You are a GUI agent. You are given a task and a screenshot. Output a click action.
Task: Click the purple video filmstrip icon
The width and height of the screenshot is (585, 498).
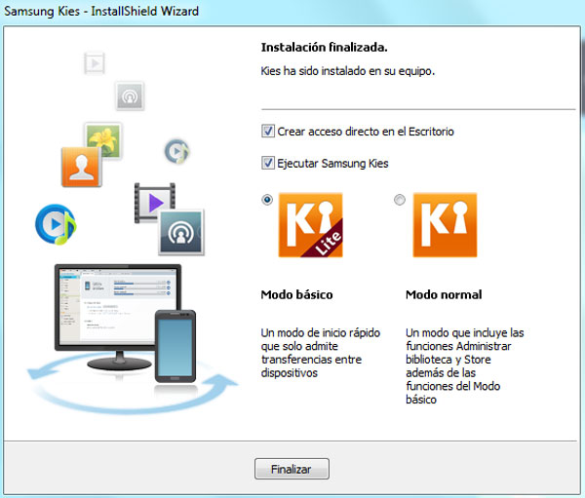tap(154, 202)
